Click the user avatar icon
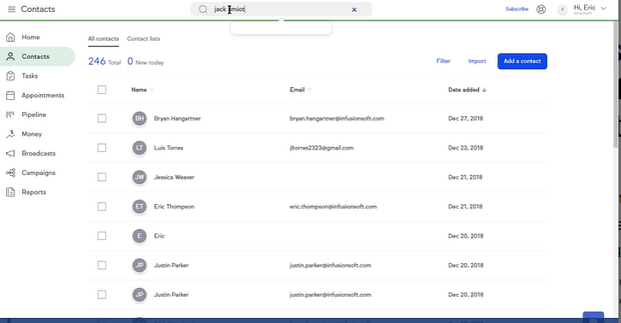The height and width of the screenshot is (323, 621). click(563, 9)
